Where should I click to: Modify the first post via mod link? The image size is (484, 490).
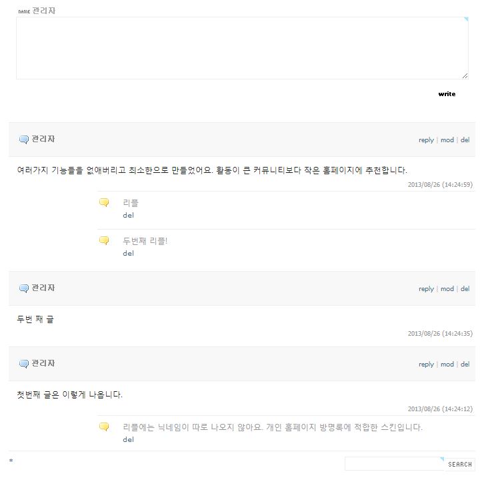447,140
